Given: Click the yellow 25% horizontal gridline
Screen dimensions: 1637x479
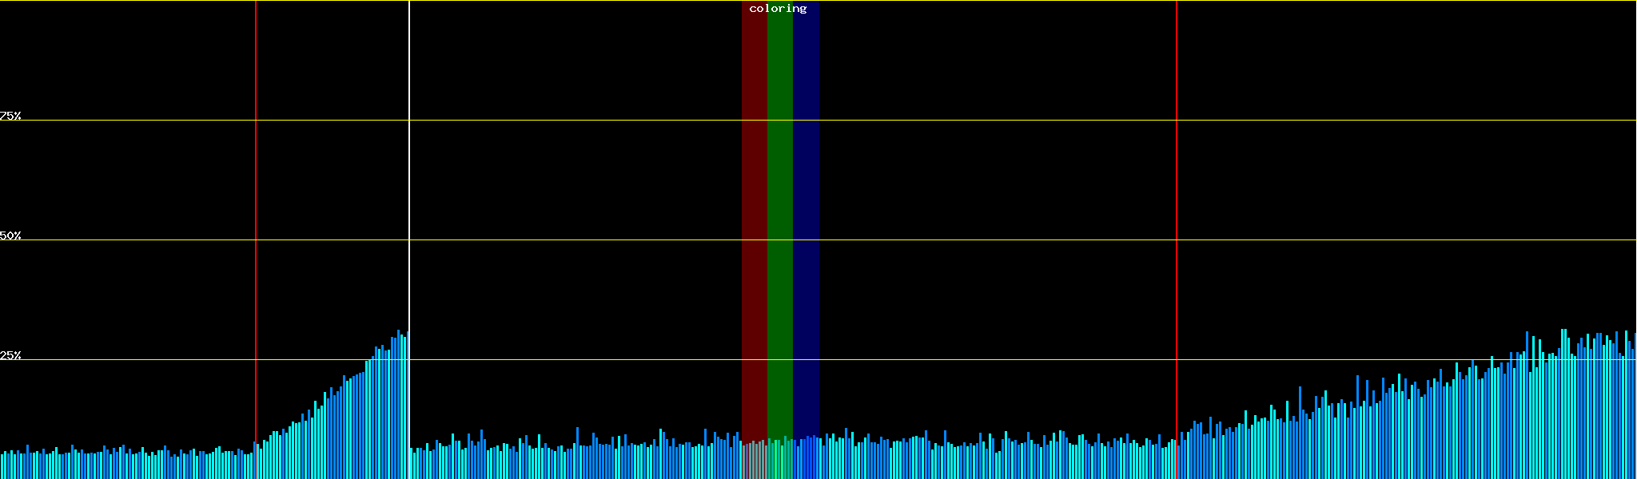Looking at the screenshot, I should (959, 360).
